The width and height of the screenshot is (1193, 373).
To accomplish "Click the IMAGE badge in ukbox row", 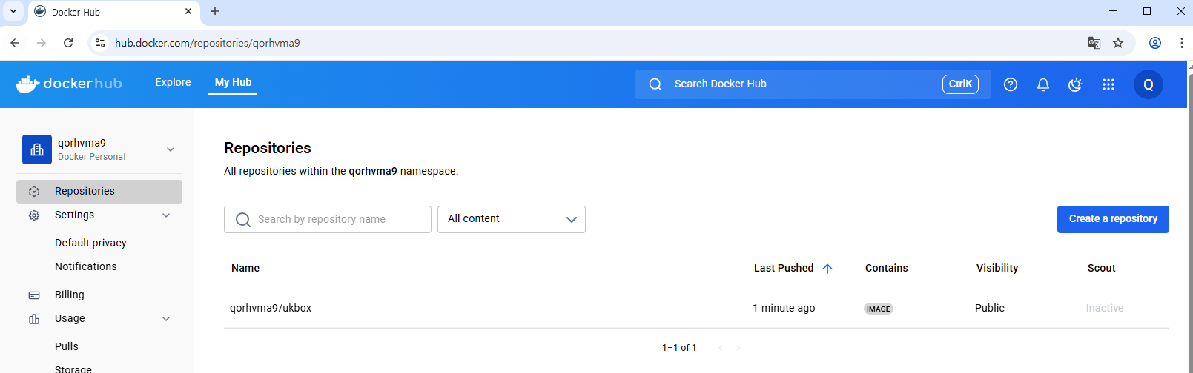I will point(879,309).
